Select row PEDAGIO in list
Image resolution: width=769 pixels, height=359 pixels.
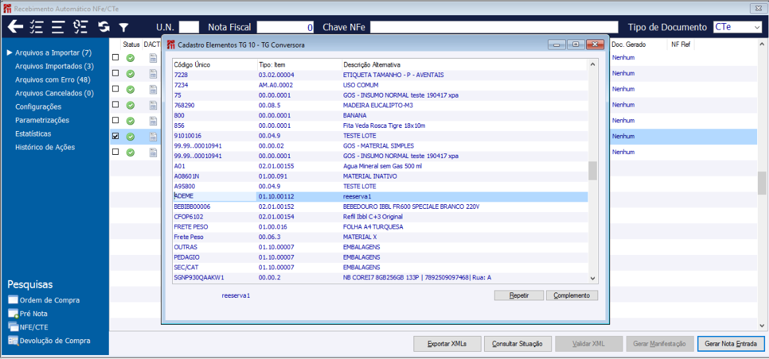tap(381, 257)
